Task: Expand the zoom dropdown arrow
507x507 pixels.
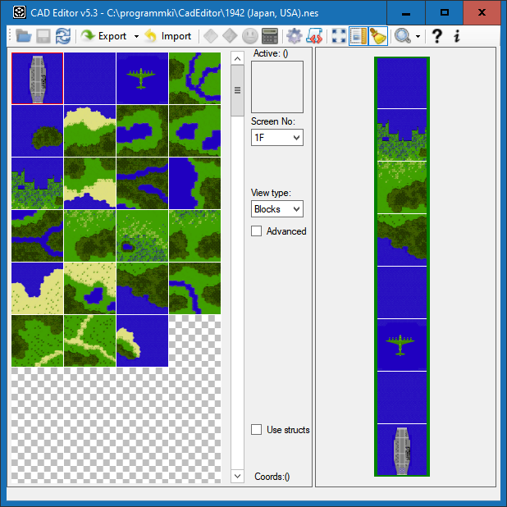Action: click(x=418, y=36)
